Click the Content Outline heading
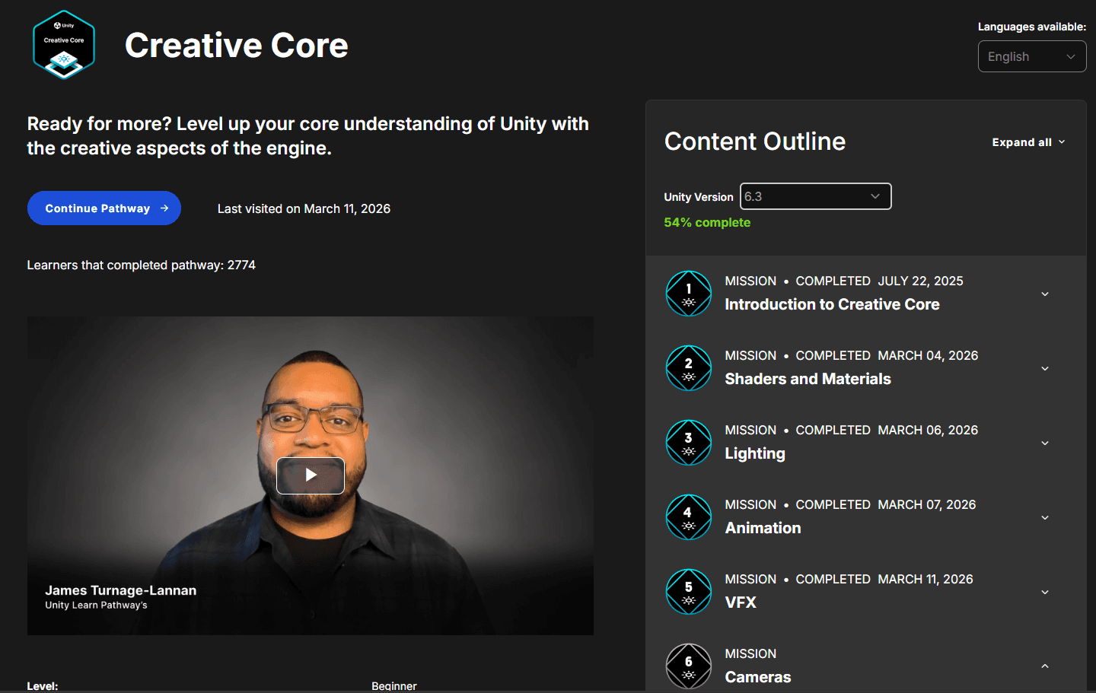The height and width of the screenshot is (693, 1096). 755,141
